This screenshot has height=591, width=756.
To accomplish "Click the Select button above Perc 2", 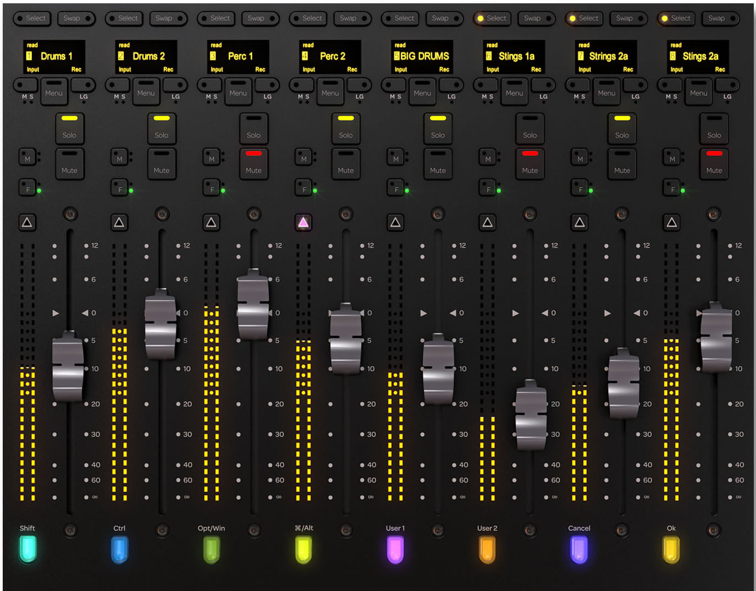I will [x=308, y=18].
